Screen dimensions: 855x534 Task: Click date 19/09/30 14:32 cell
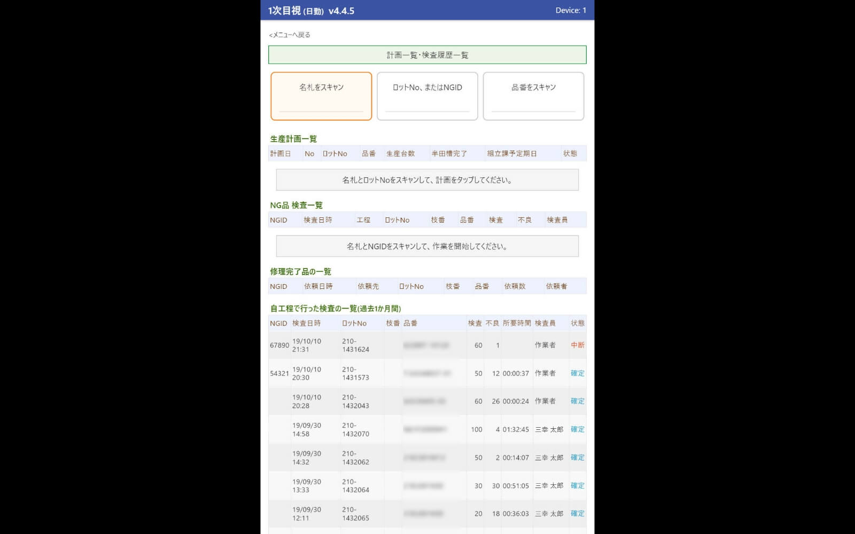point(307,458)
